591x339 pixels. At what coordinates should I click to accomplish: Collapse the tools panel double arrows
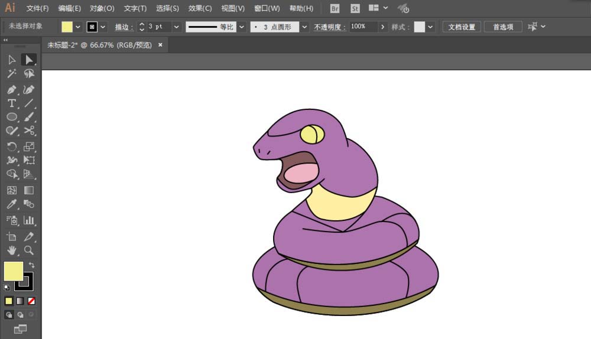[x=5, y=40]
